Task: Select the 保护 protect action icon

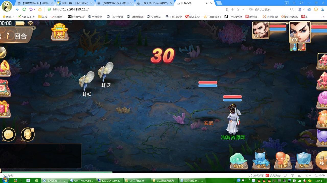Action: [x=283, y=161]
